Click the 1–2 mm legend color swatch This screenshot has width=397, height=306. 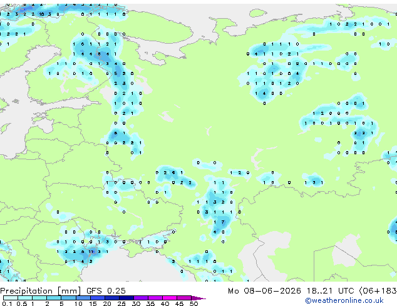39,298
